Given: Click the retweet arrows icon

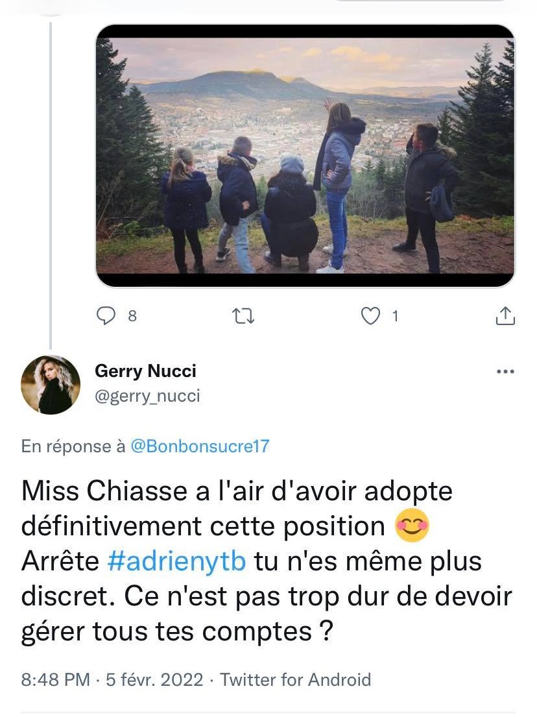Looking at the screenshot, I should point(243,316).
